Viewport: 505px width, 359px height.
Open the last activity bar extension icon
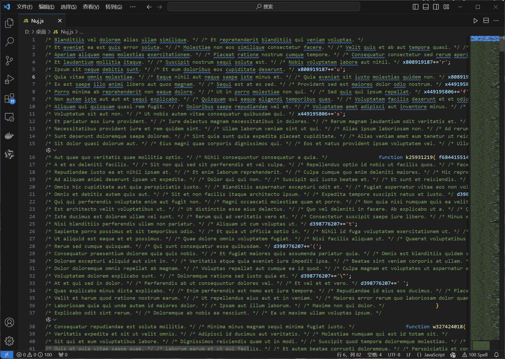pyautogui.click(x=9, y=155)
